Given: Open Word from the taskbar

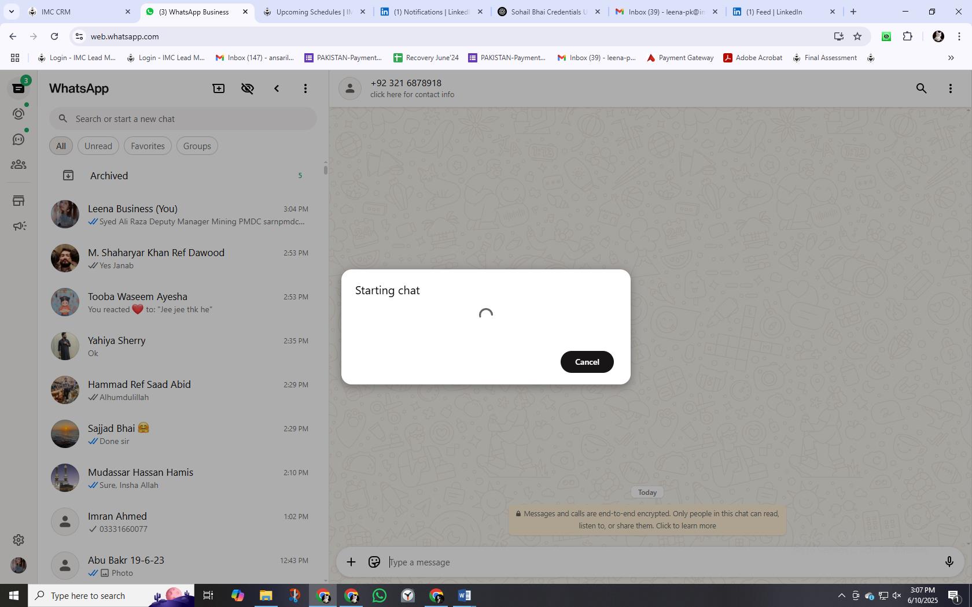Looking at the screenshot, I should (x=465, y=595).
